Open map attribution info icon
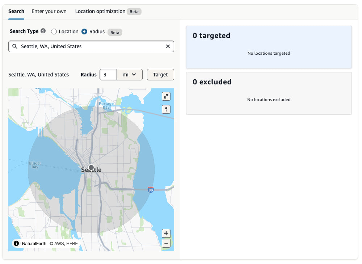The width and height of the screenshot is (362, 264). coord(16,243)
